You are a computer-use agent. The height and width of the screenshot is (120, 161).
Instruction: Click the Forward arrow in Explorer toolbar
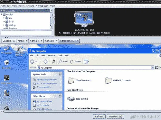coord(45,61)
